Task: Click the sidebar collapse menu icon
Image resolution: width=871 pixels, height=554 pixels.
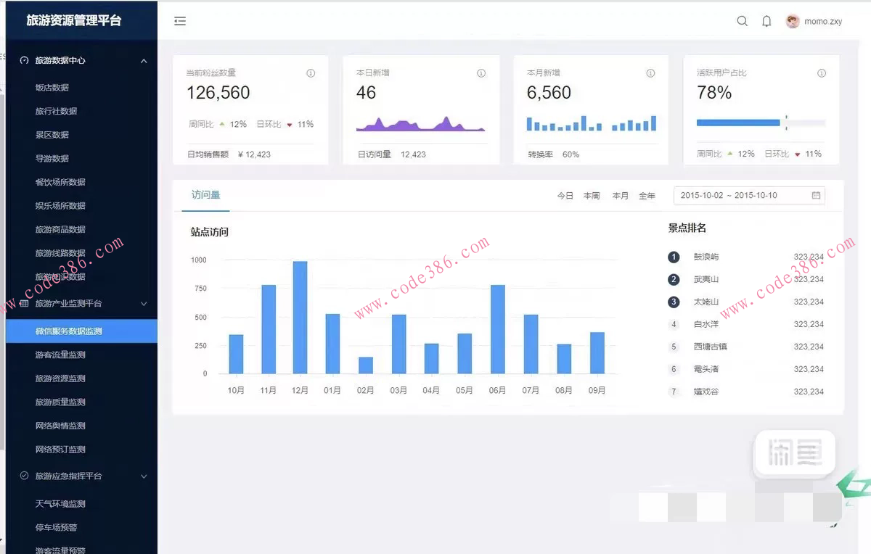Action: coord(180,21)
